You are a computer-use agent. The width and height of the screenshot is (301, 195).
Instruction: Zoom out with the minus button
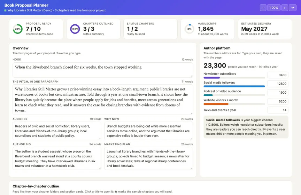(x=263, y=8)
